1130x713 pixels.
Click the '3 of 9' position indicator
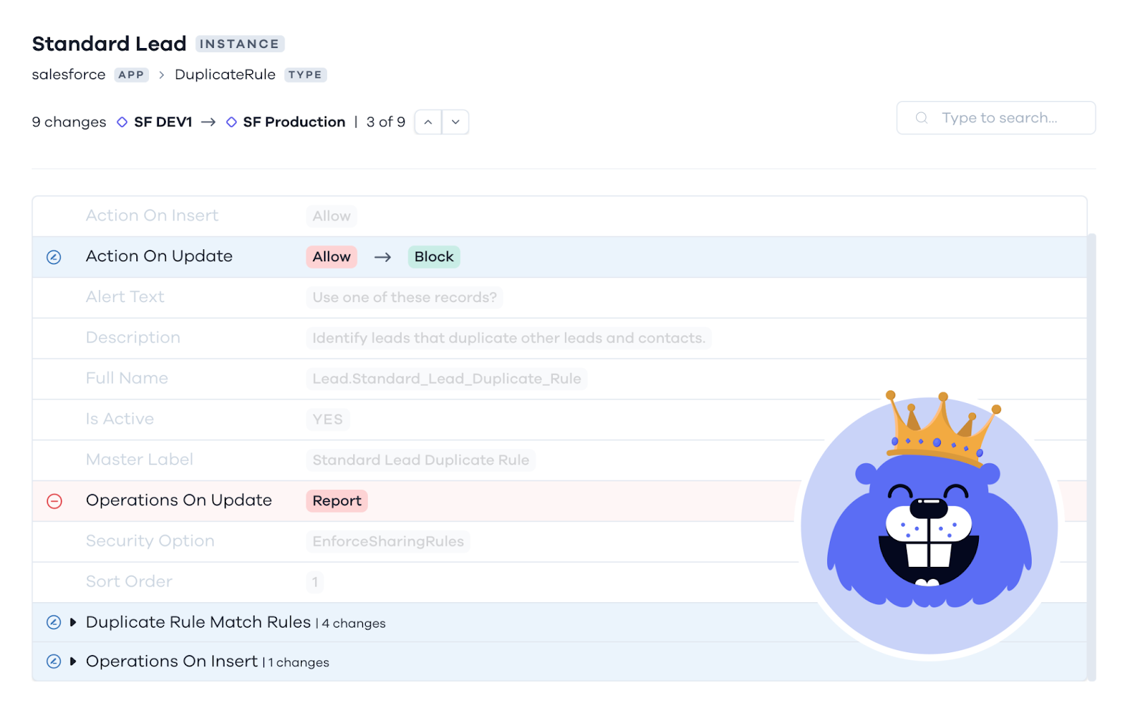click(x=386, y=122)
